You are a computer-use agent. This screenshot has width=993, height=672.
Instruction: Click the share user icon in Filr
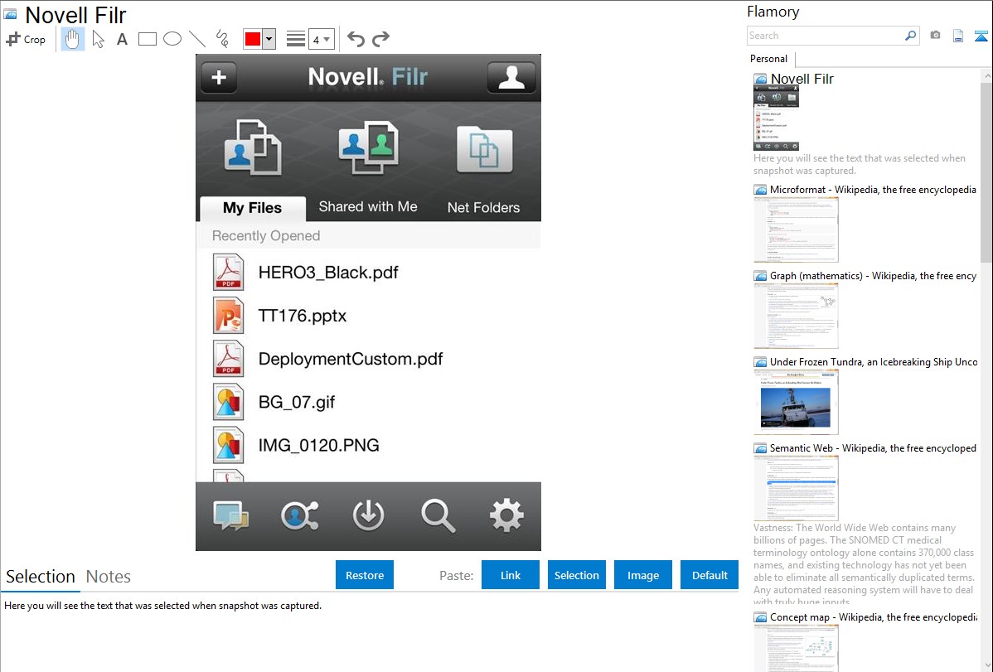299,516
